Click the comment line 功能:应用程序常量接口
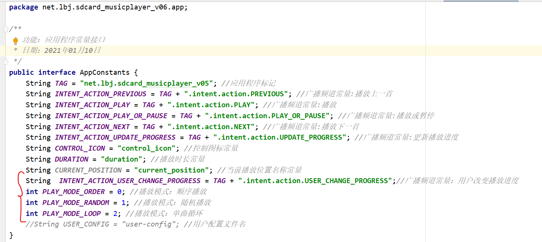542x242 pixels. pyautogui.click(x=64, y=40)
